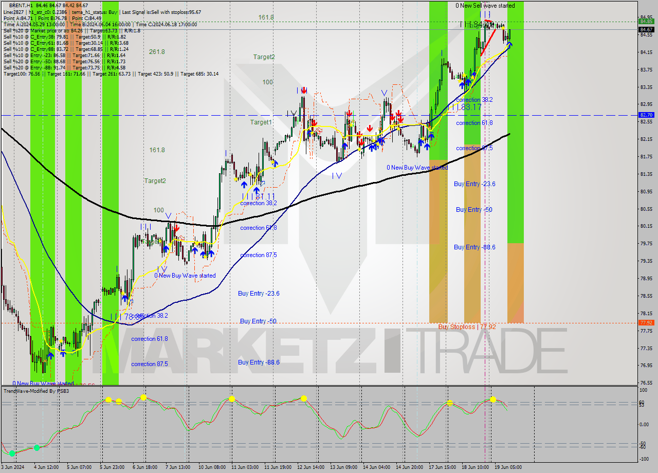Click the 76.55 price axis label
658x473 pixels.
click(x=646, y=383)
